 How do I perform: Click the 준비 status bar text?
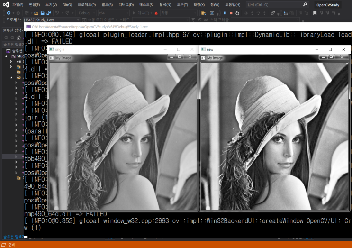point(11,245)
